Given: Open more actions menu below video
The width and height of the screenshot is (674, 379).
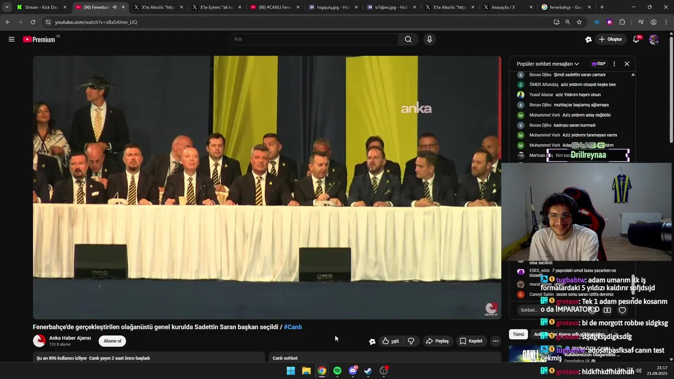Looking at the screenshot, I should click(x=495, y=341).
